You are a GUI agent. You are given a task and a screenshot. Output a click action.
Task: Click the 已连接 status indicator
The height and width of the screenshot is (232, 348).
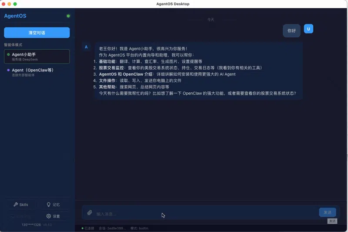88,228
